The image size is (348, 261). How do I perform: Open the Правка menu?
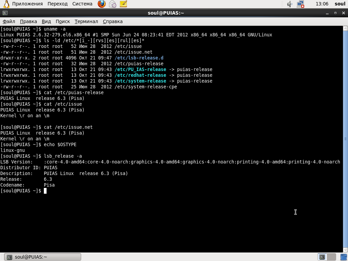(29, 21)
